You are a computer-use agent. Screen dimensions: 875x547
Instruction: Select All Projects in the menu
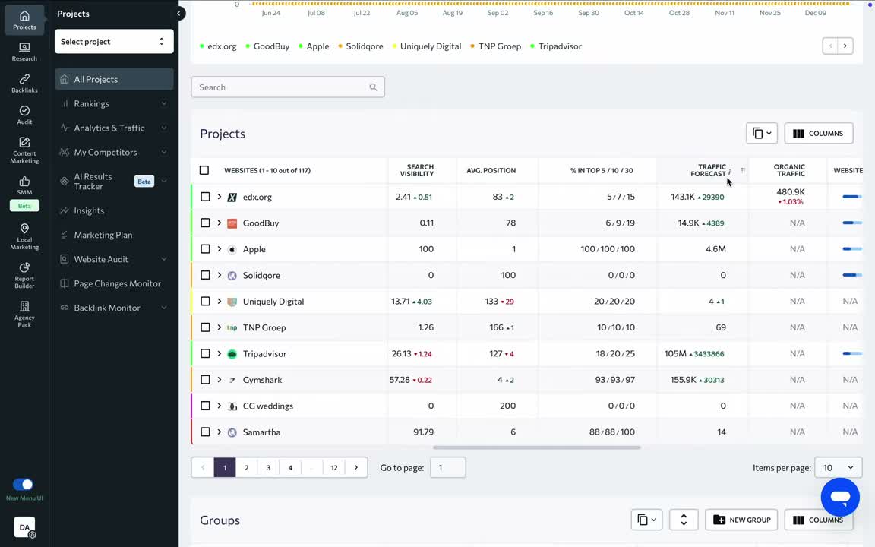[x=114, y=79]
